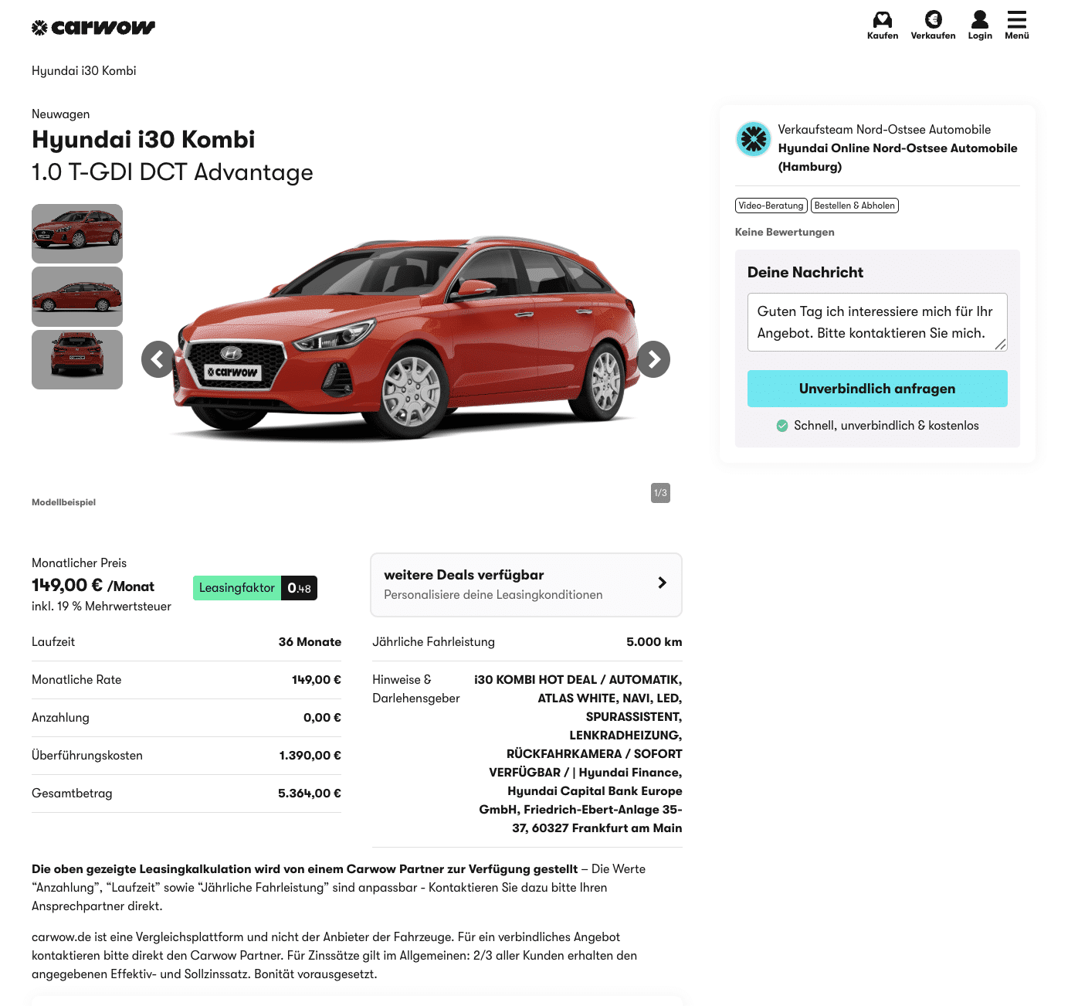Image resolution: width=1078 pixels, height=1006 pixels.
Task: Open the carwow logo homepage
Action: coord(93,28)
